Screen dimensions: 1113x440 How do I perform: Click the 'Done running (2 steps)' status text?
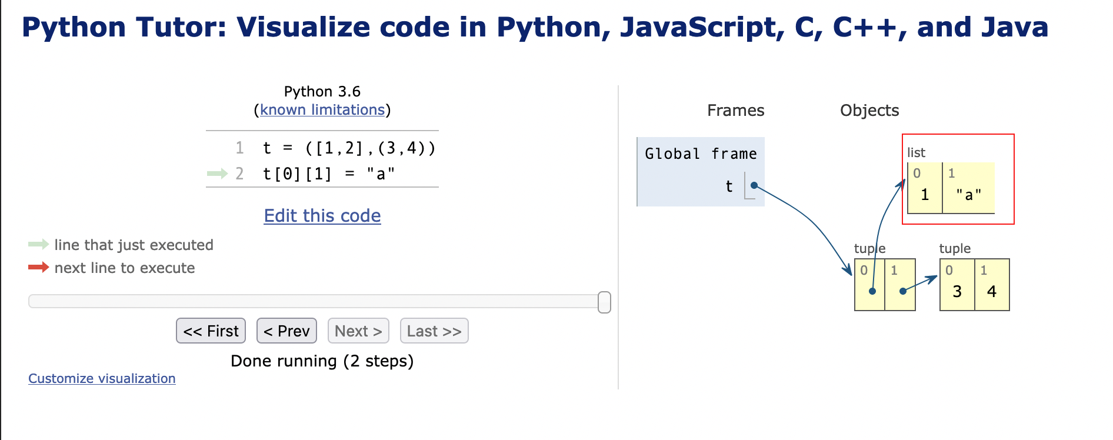(322, 361)
